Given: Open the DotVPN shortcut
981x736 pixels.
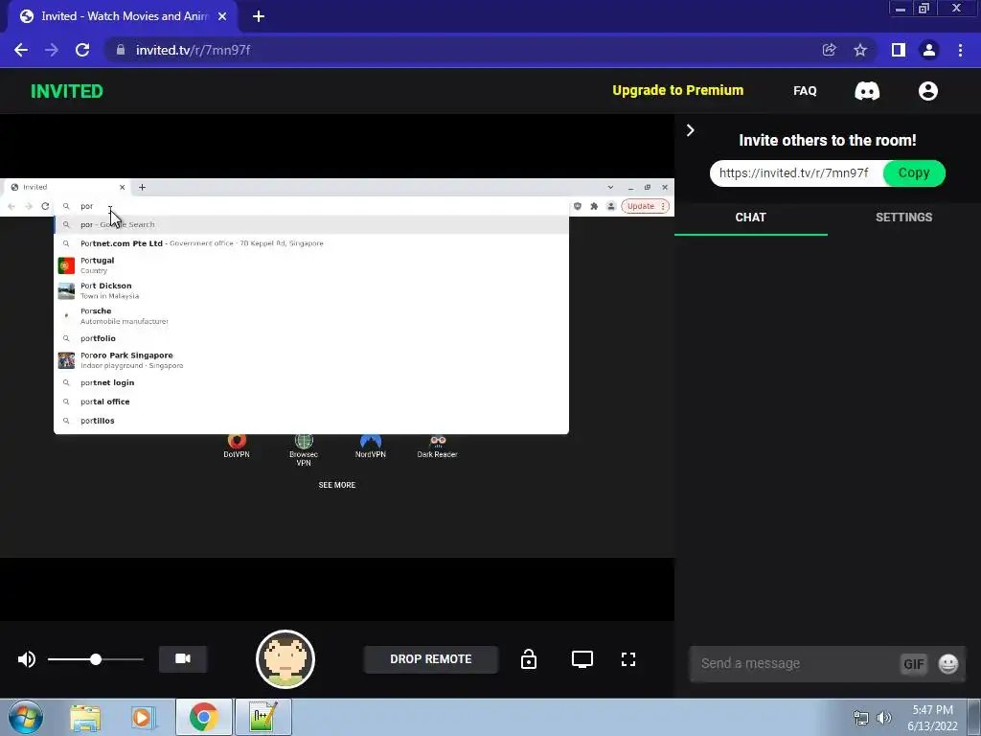Looking at the screenshot, I should 237,447.
